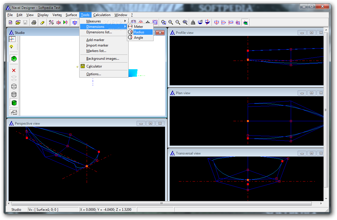Choose Angle dimension submenu item
The image size is (337, 220).
click(x=140, y=38)
